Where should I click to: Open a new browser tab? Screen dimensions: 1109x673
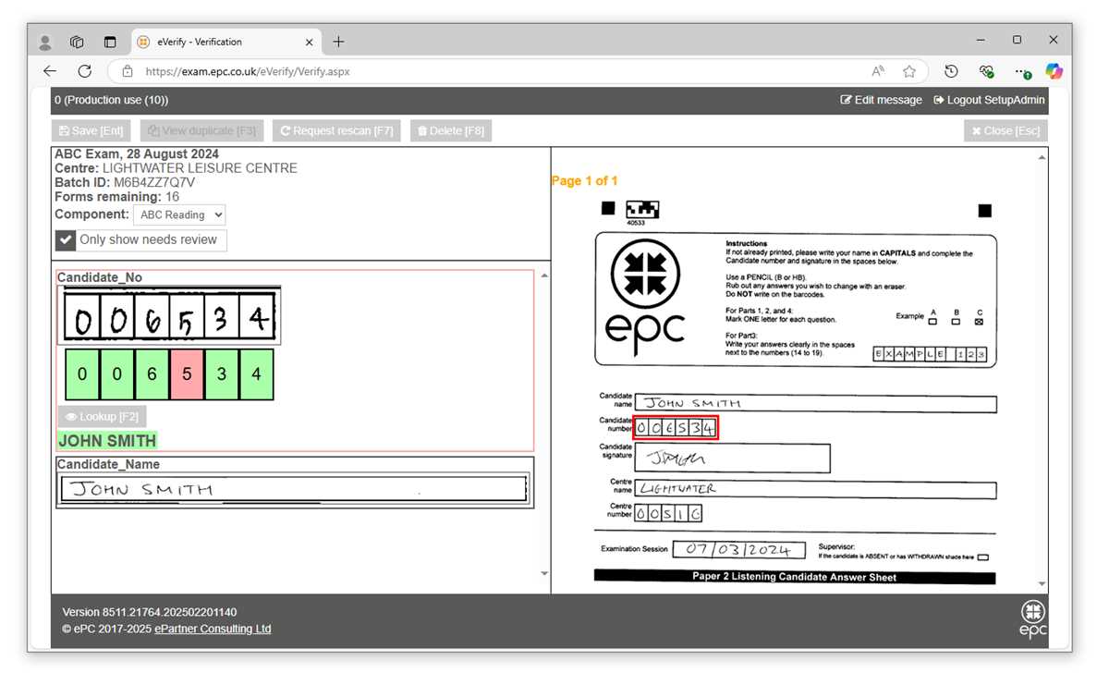[338, 42]
